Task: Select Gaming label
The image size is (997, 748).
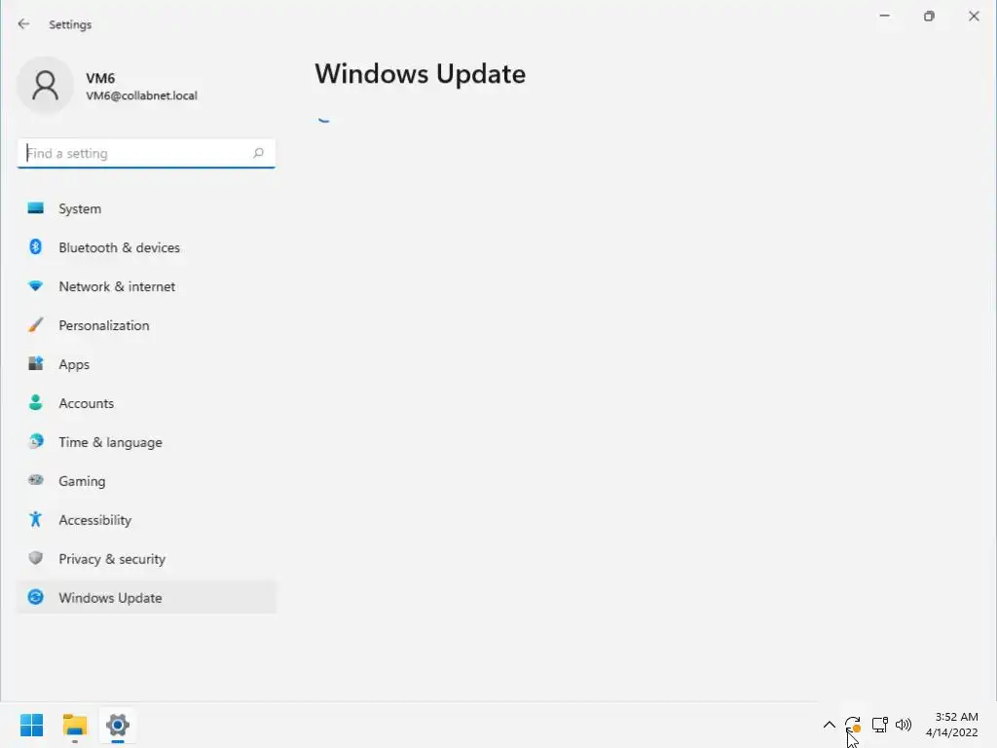Action: [x=82, y=481]
